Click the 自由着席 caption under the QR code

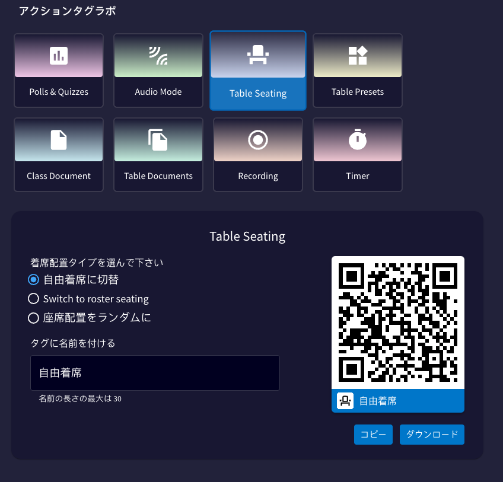tap(378, 401)
